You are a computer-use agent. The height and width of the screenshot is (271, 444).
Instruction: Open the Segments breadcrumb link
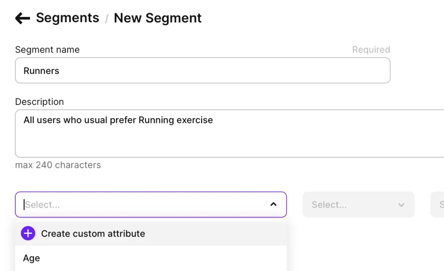point(67,18)
